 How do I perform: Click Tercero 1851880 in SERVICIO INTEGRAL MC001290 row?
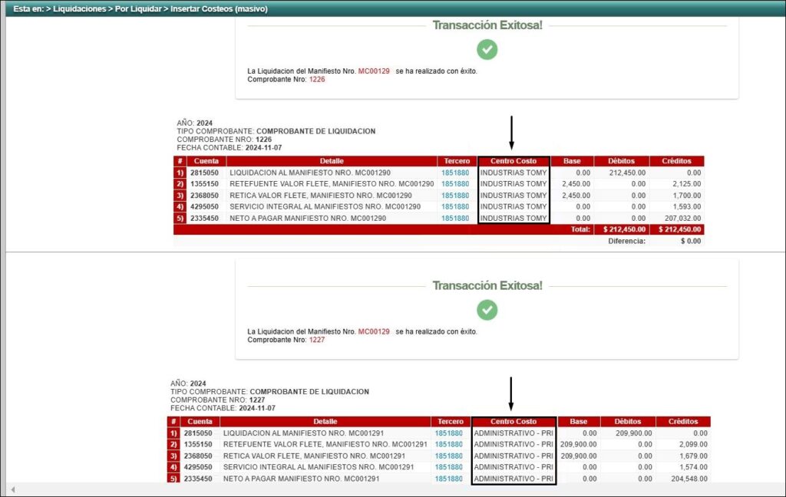[x=455, y=207]
